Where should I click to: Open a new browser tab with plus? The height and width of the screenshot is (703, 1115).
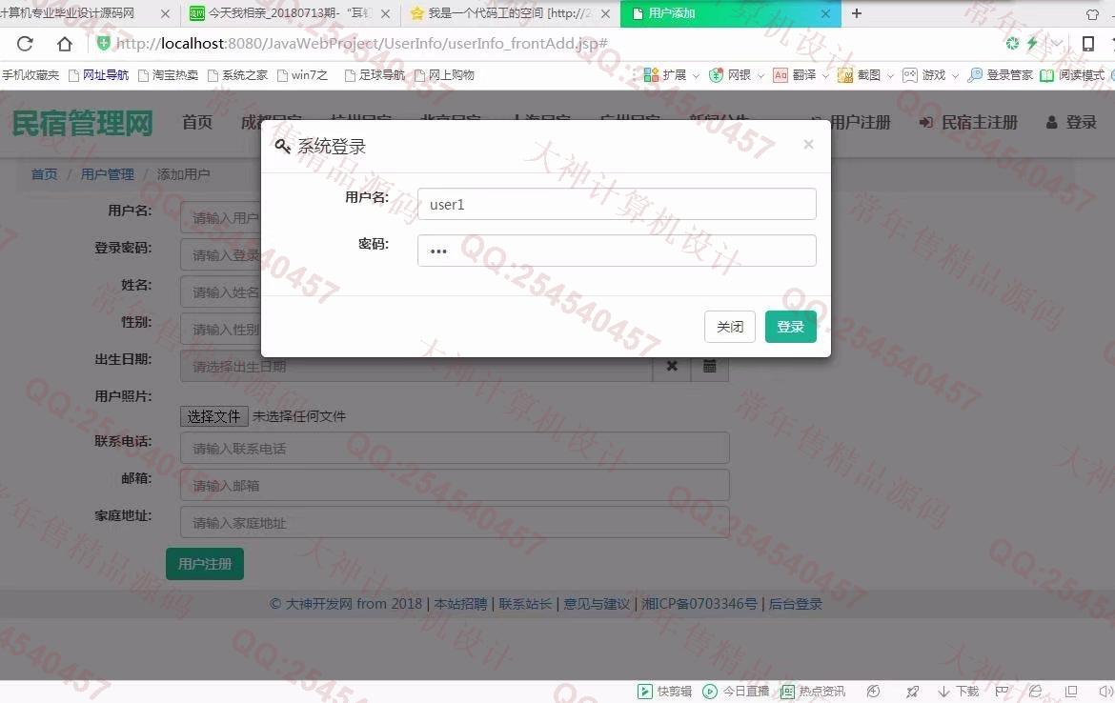click(x=857, y=13)
